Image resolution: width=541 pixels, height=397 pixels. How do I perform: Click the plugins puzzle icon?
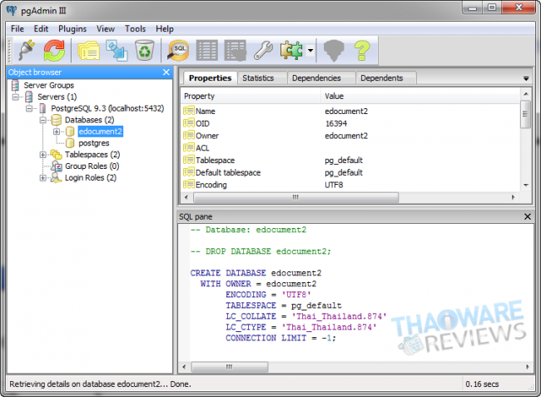click(292, 51)
